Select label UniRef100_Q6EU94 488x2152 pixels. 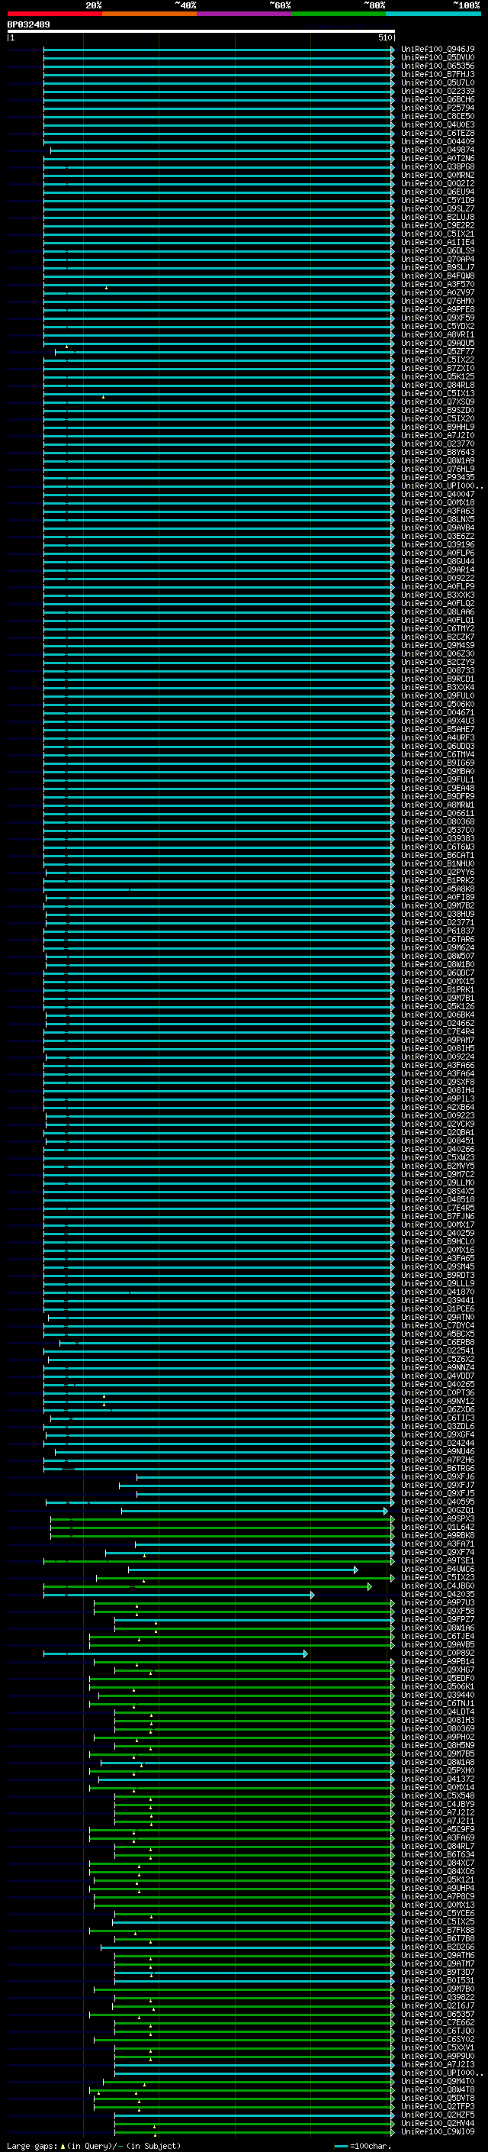[x=438, y=192]
